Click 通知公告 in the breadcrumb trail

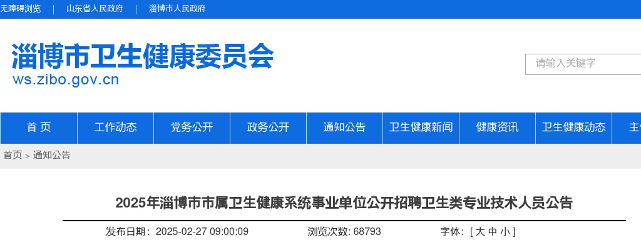(52, 155)
